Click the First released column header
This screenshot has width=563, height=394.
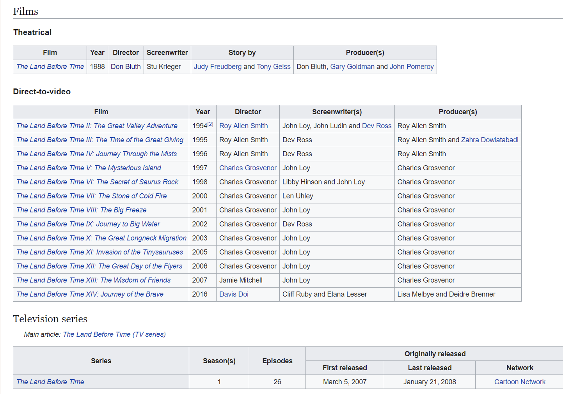tap(345, 368)
